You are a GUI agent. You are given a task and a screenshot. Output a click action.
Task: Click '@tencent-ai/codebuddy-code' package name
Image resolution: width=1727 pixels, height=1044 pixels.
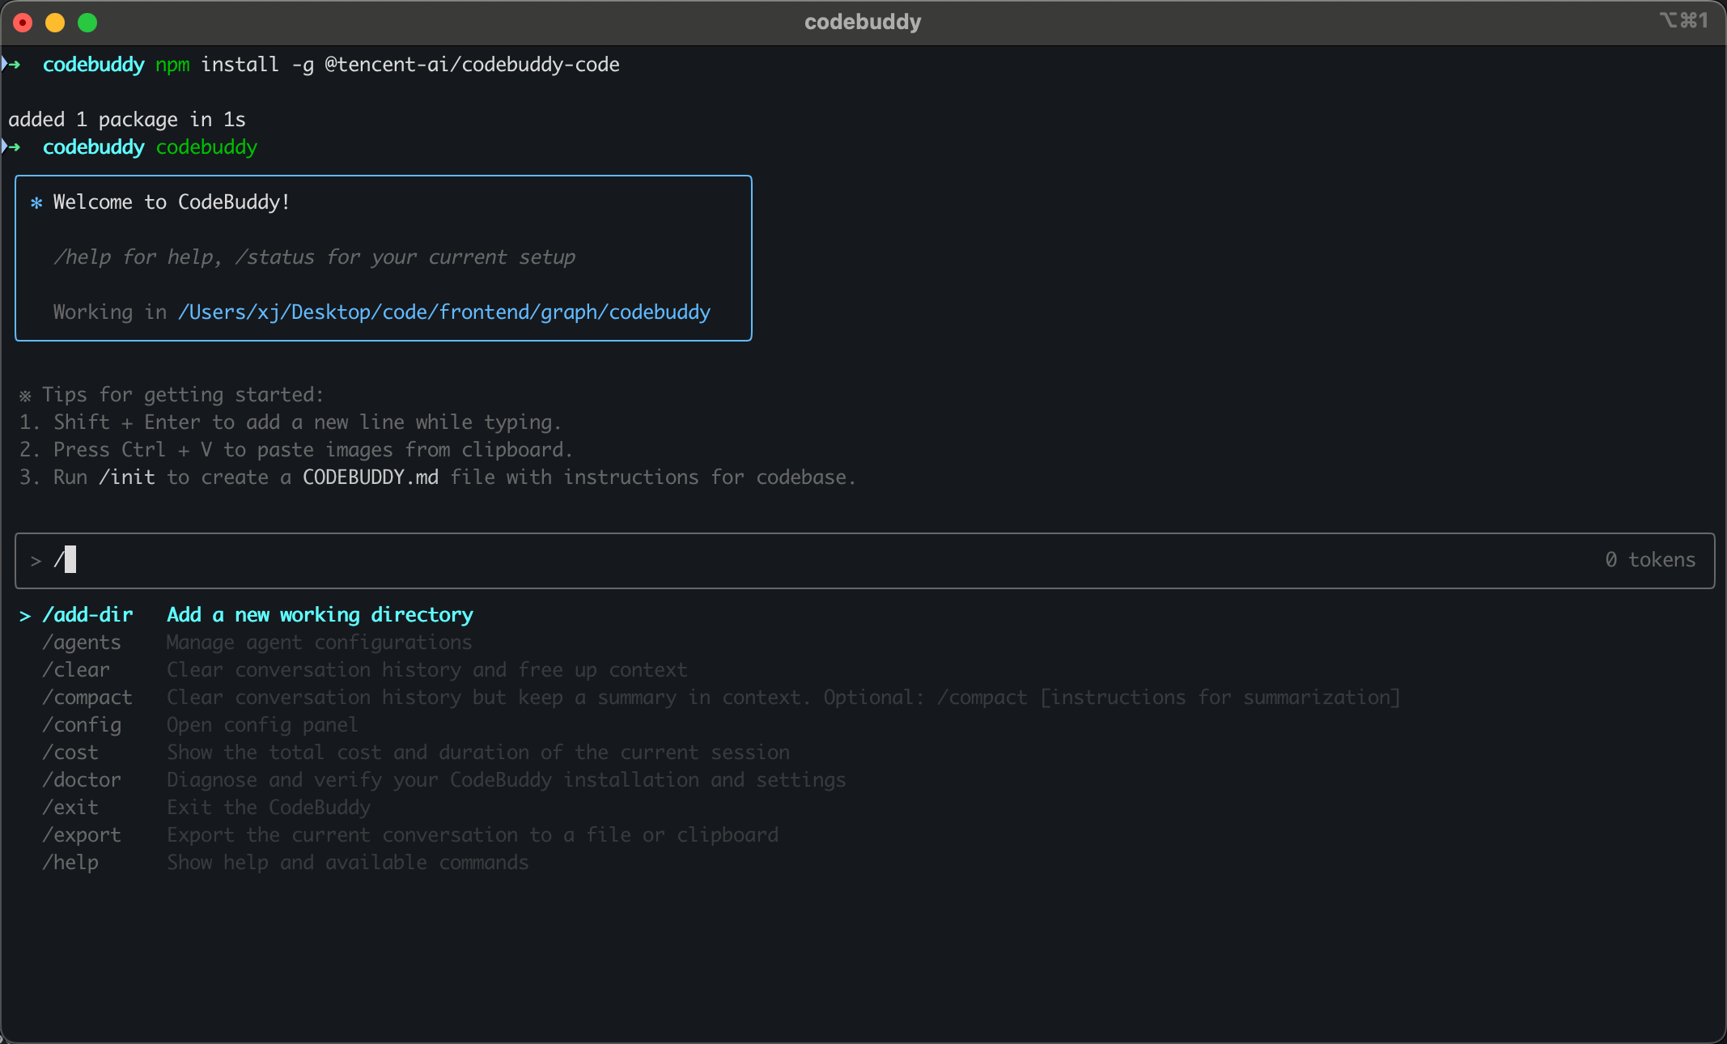coord(472,65)
